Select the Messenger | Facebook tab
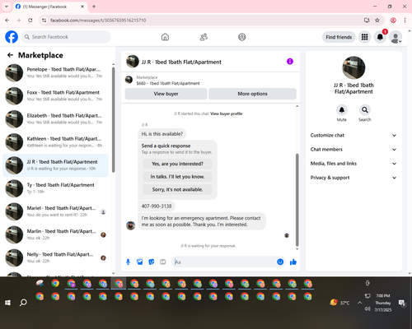The image size is (412, 329). coord(50,7)
